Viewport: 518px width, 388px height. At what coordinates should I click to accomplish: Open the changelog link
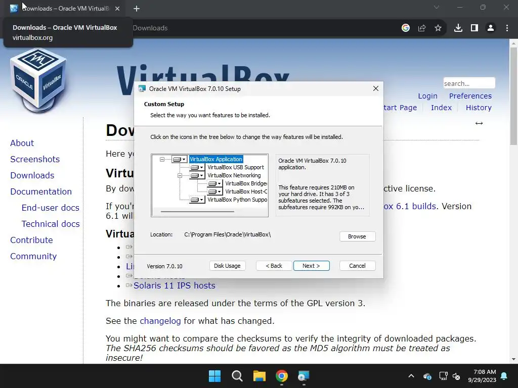160,321
